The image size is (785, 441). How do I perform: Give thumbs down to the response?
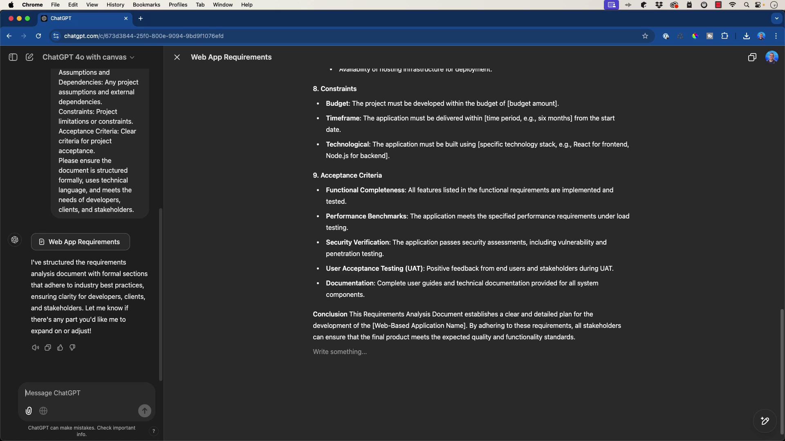(x=72, y=348)
